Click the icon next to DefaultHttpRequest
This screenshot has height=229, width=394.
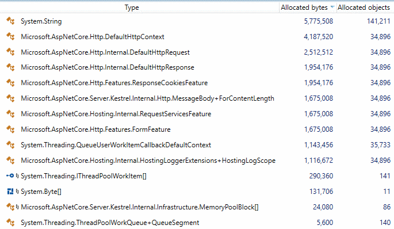(x=10, y=52)
